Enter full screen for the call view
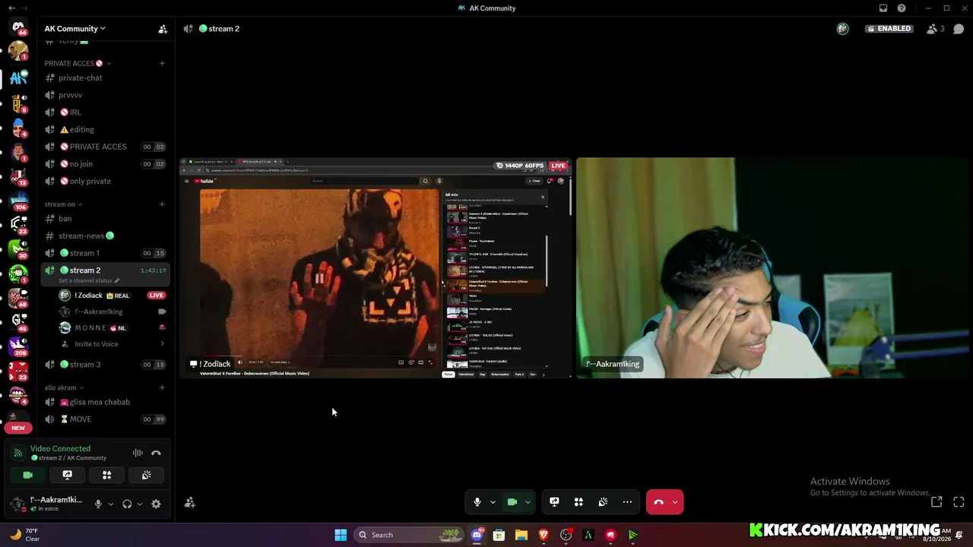This screenshot has width=973, height=547. [x=959, y=502]
